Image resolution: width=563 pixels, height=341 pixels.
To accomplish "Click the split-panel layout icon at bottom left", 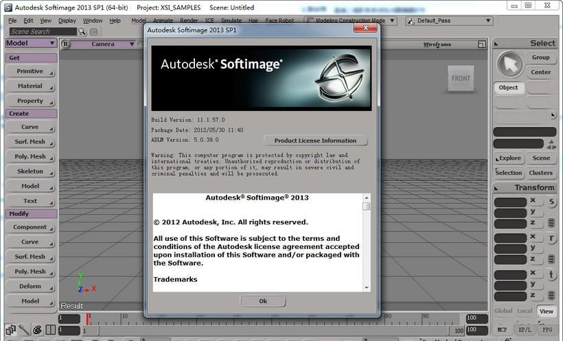I will click(50, 329).
